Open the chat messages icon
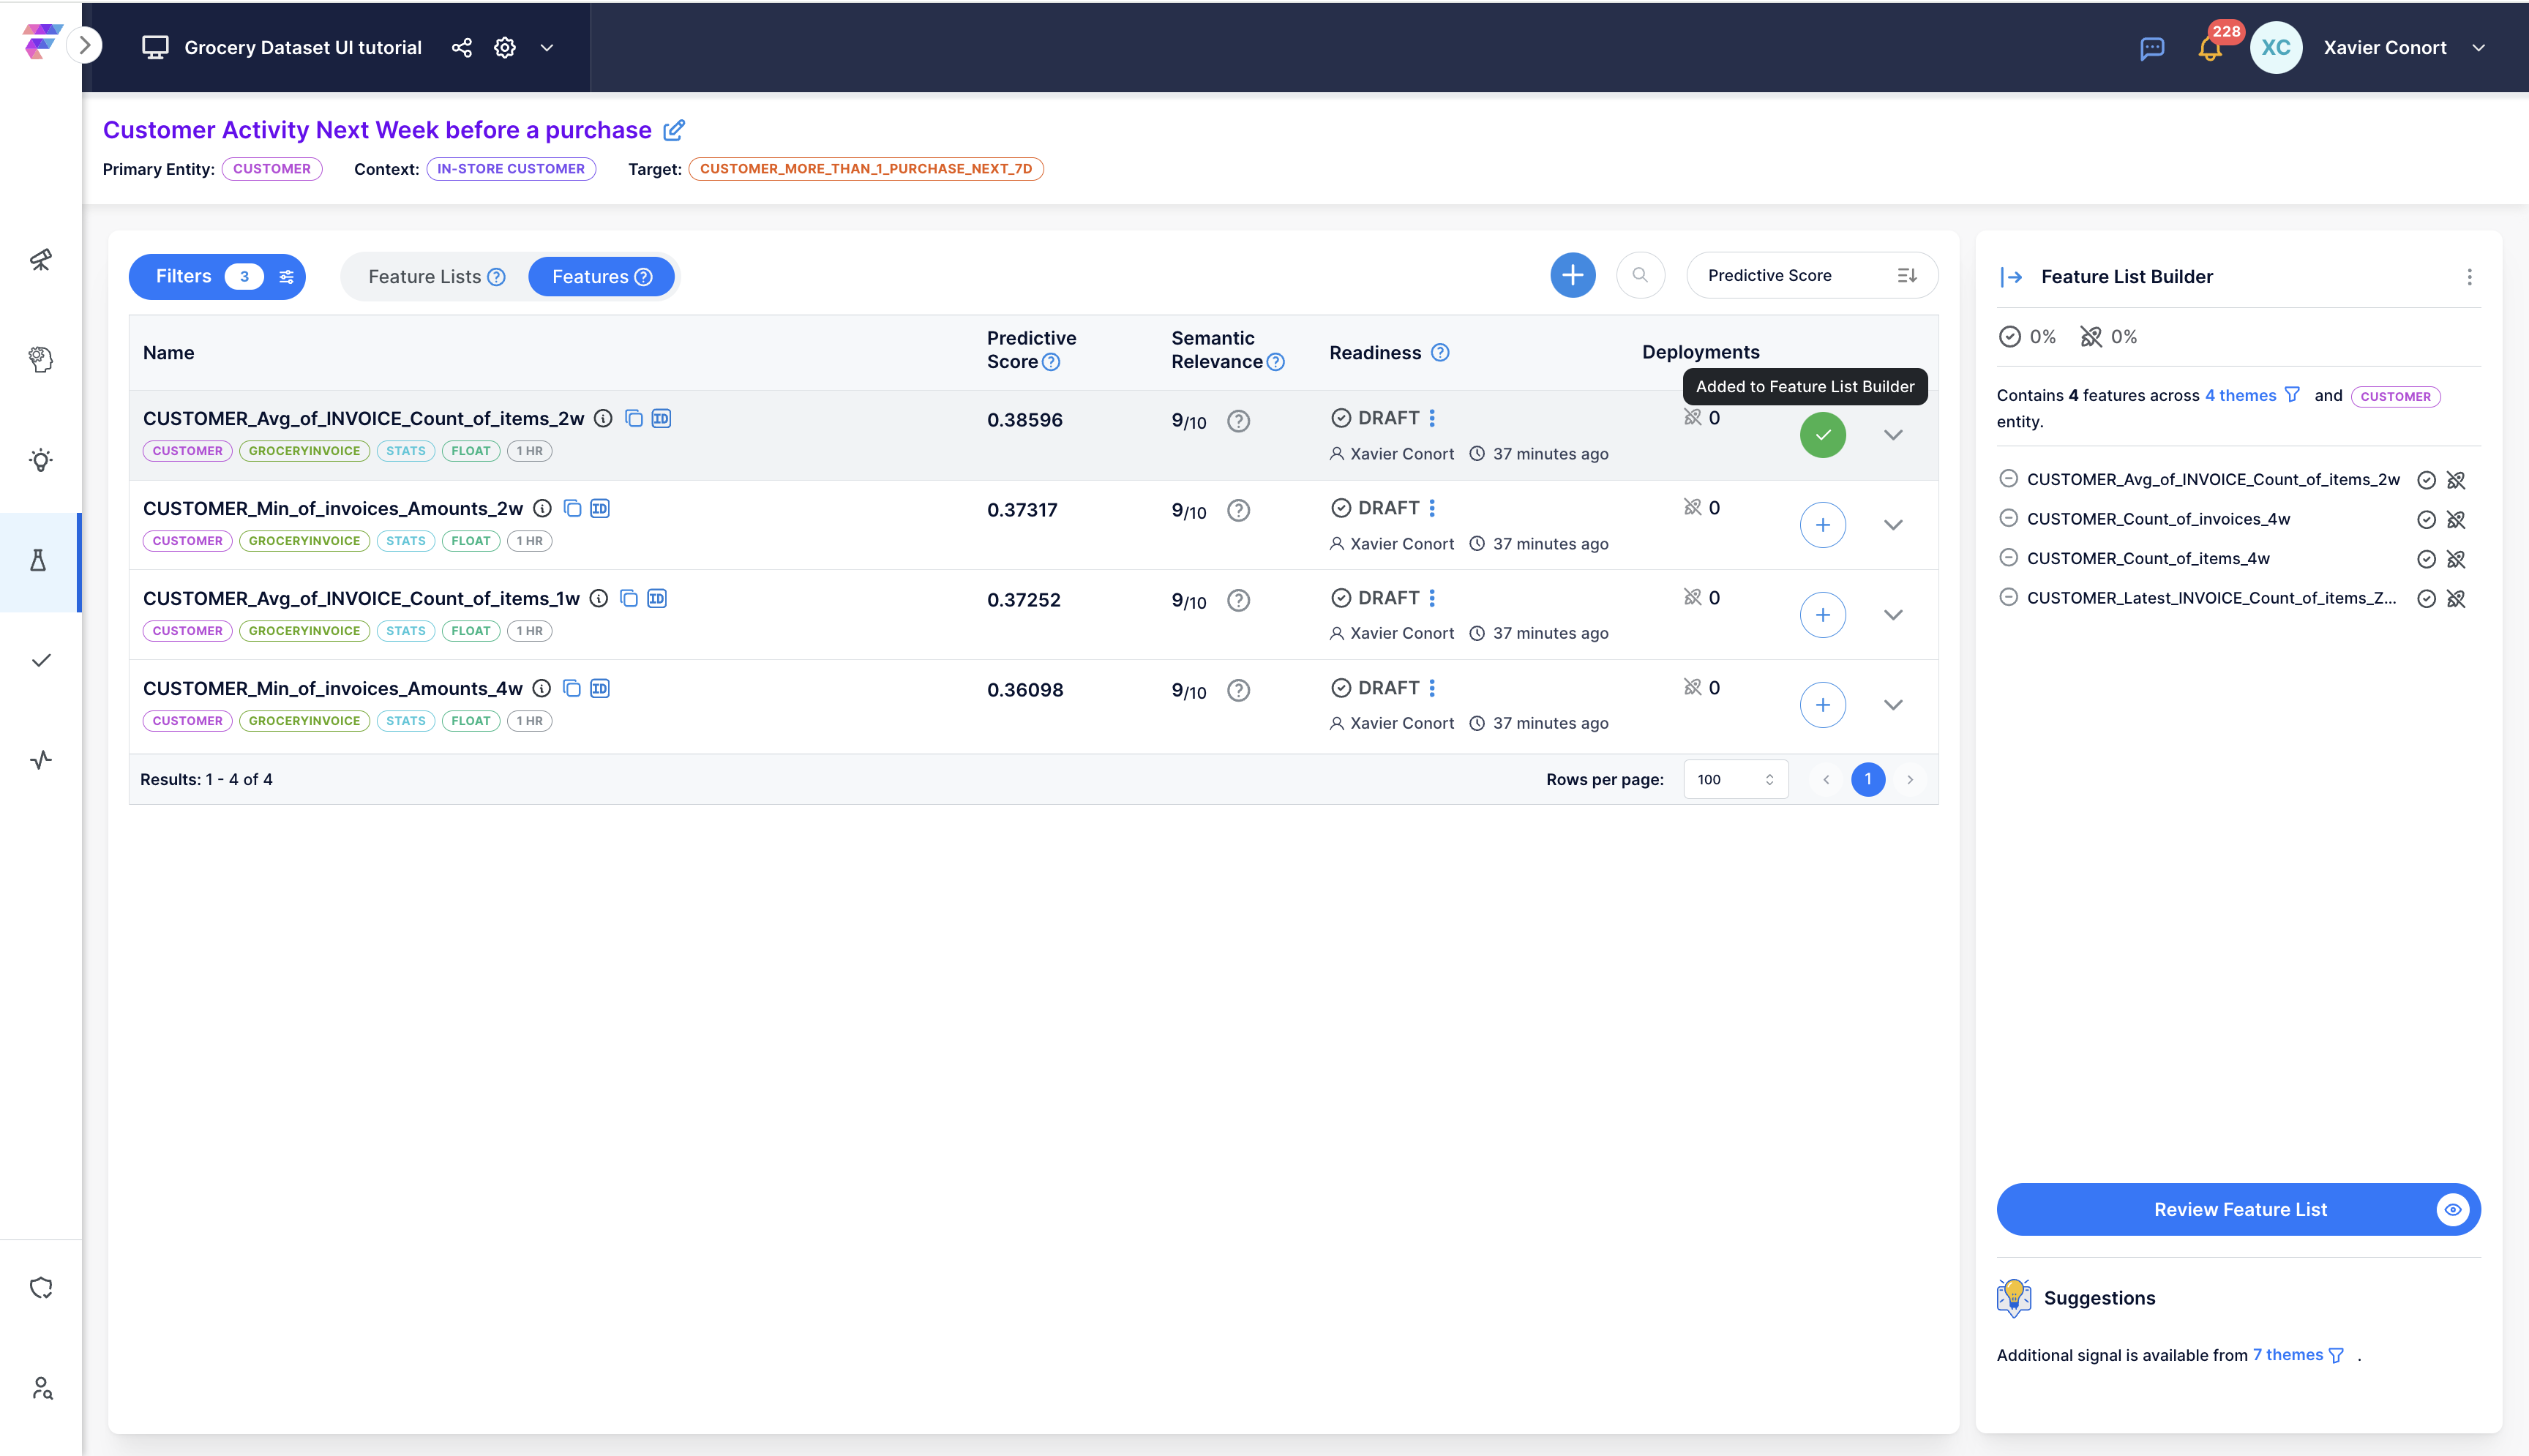Screen dimensions: 2529x1456 [2152, 48]
